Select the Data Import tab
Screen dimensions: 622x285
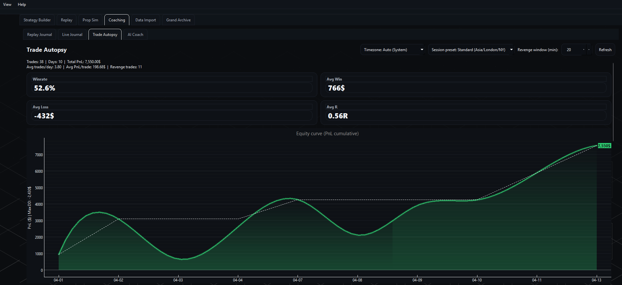click(x=146, y=20)
